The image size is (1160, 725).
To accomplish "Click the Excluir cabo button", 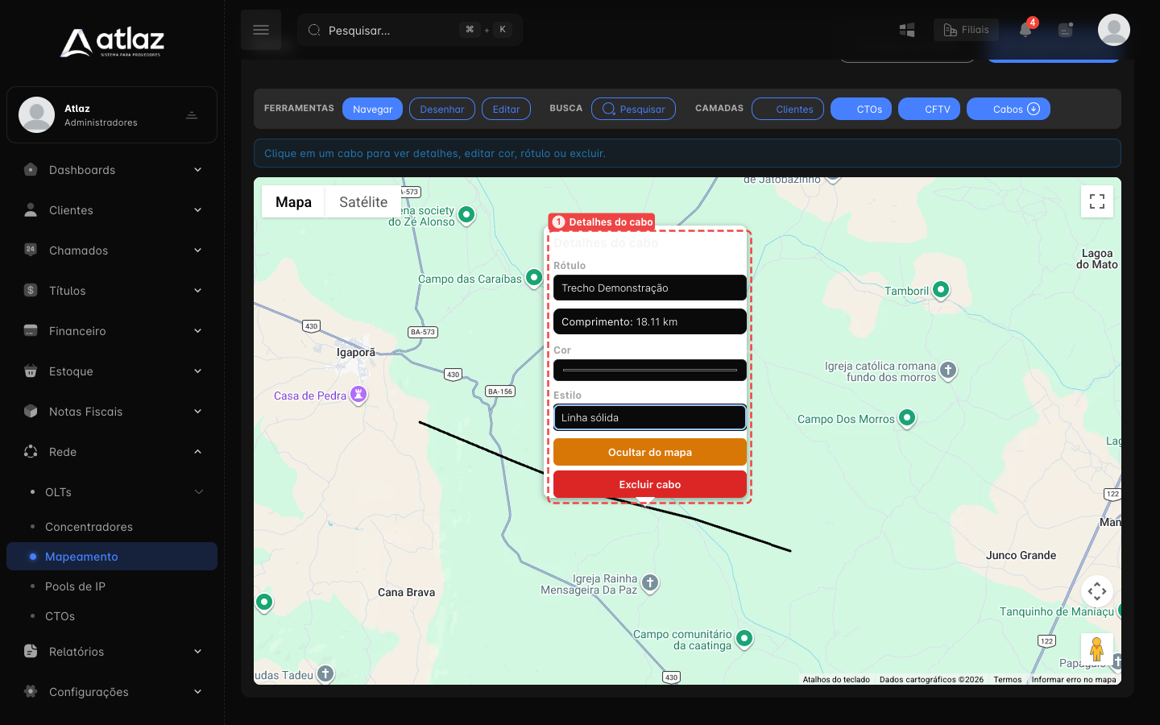I will (x=650, y=484).
